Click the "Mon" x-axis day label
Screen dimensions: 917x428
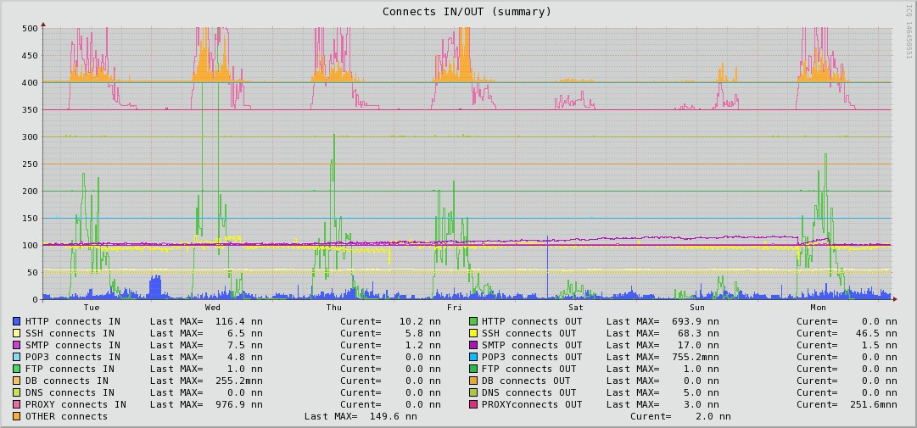(818, 308)
